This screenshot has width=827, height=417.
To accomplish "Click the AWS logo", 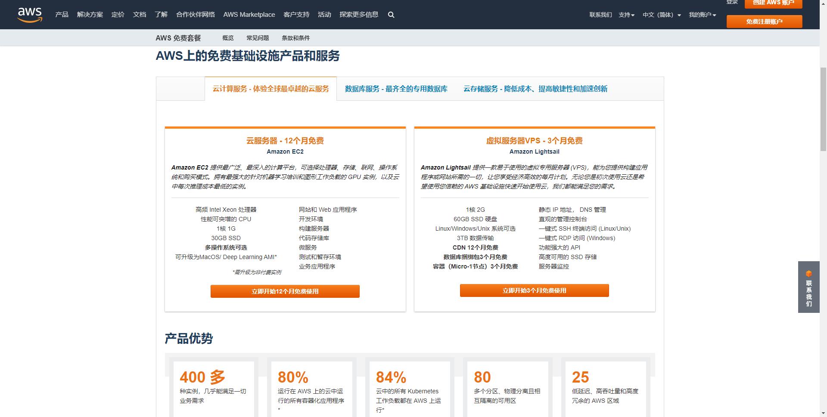I will (x=30, y=14).
